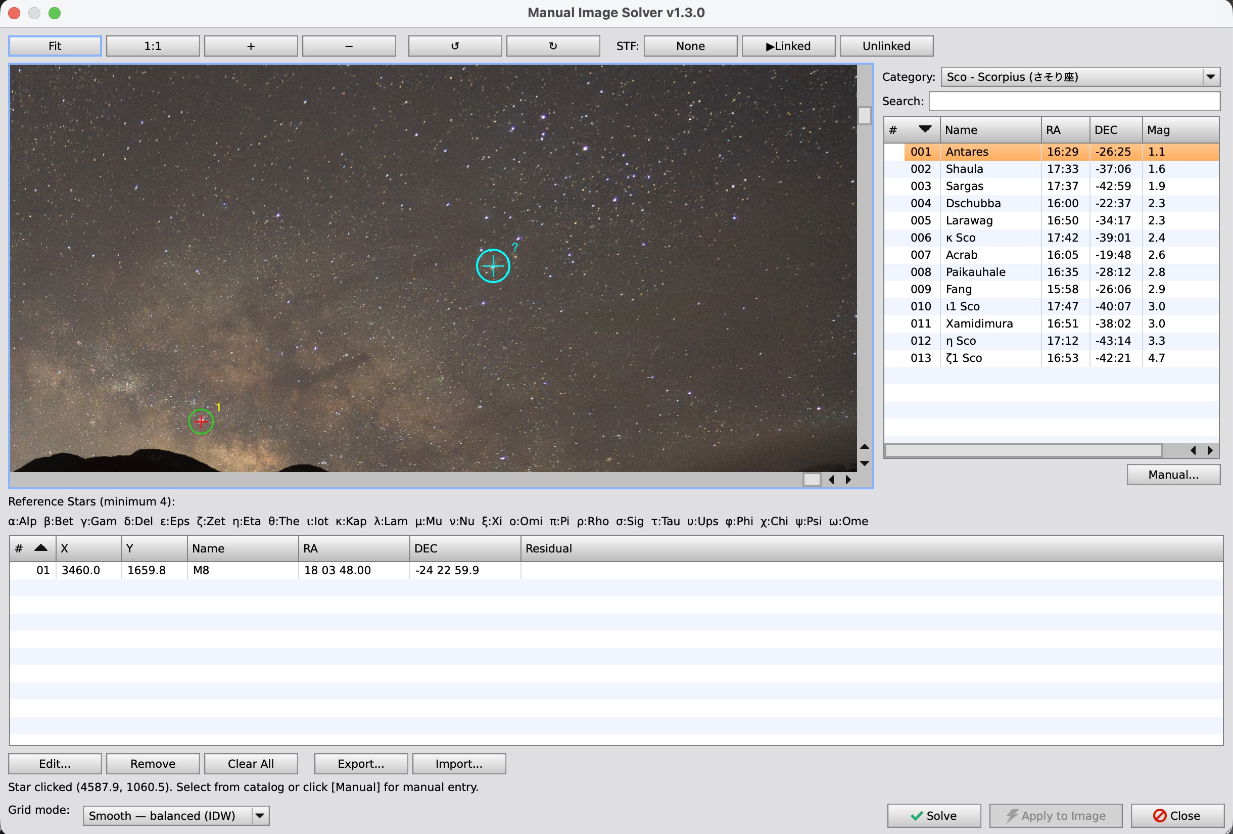Click Clear All to remove reference stars
This screenshot has width=1233, height=834.
click(x=251, y=763)
